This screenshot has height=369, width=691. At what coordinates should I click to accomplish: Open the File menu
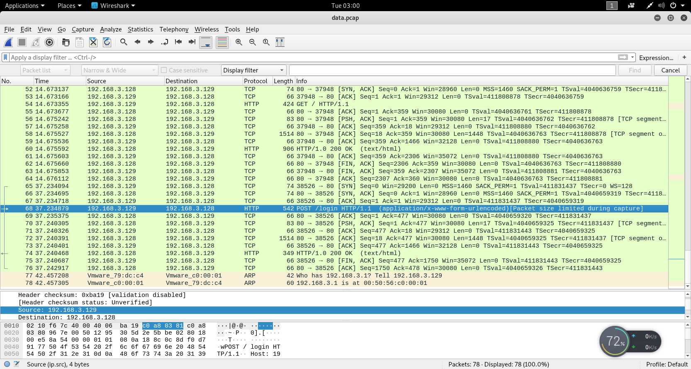pos(9,29)
